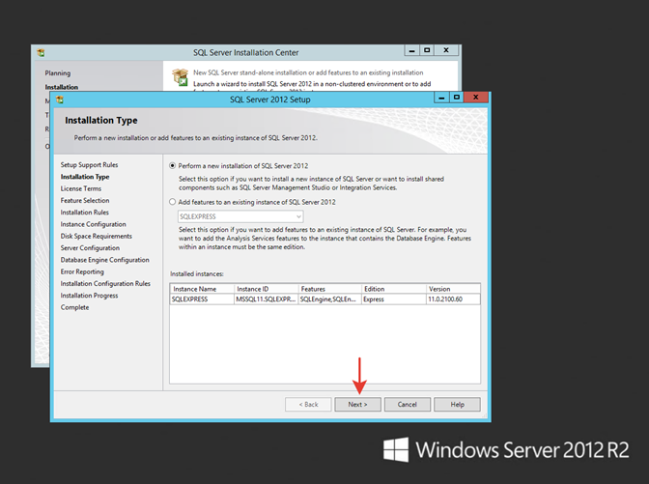Select Installation Progress step

(89, 296)
